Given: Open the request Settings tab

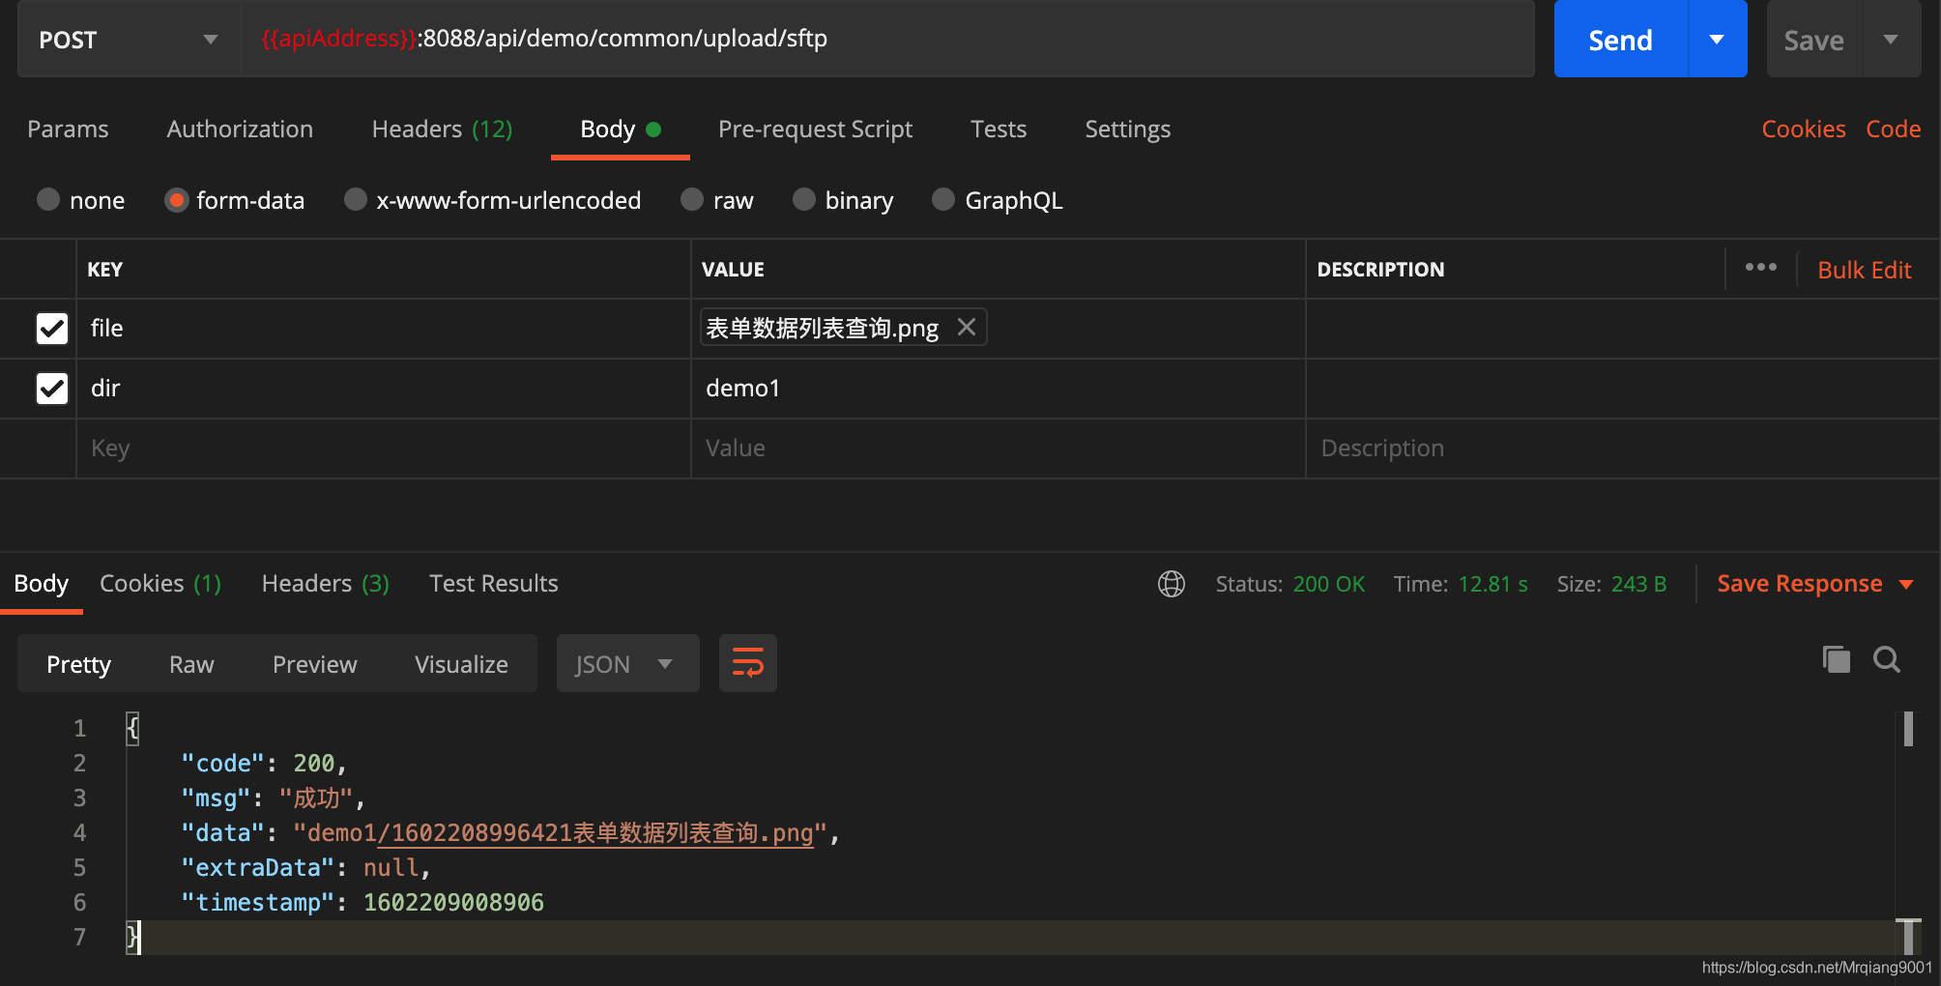Looking at the screenshot, I should click(1127, 129).
